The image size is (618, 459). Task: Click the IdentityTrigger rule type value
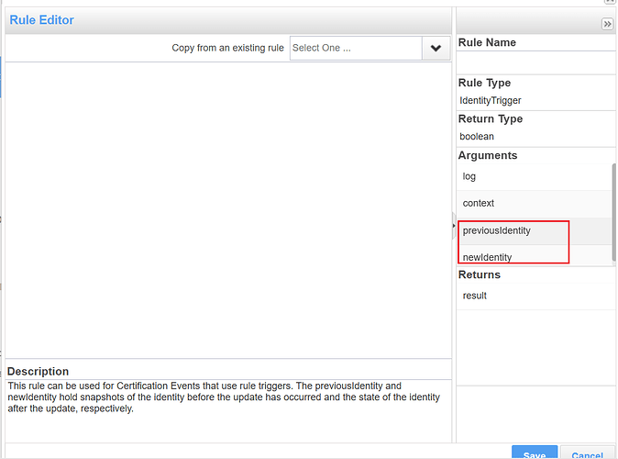click(x=491, y=100)
